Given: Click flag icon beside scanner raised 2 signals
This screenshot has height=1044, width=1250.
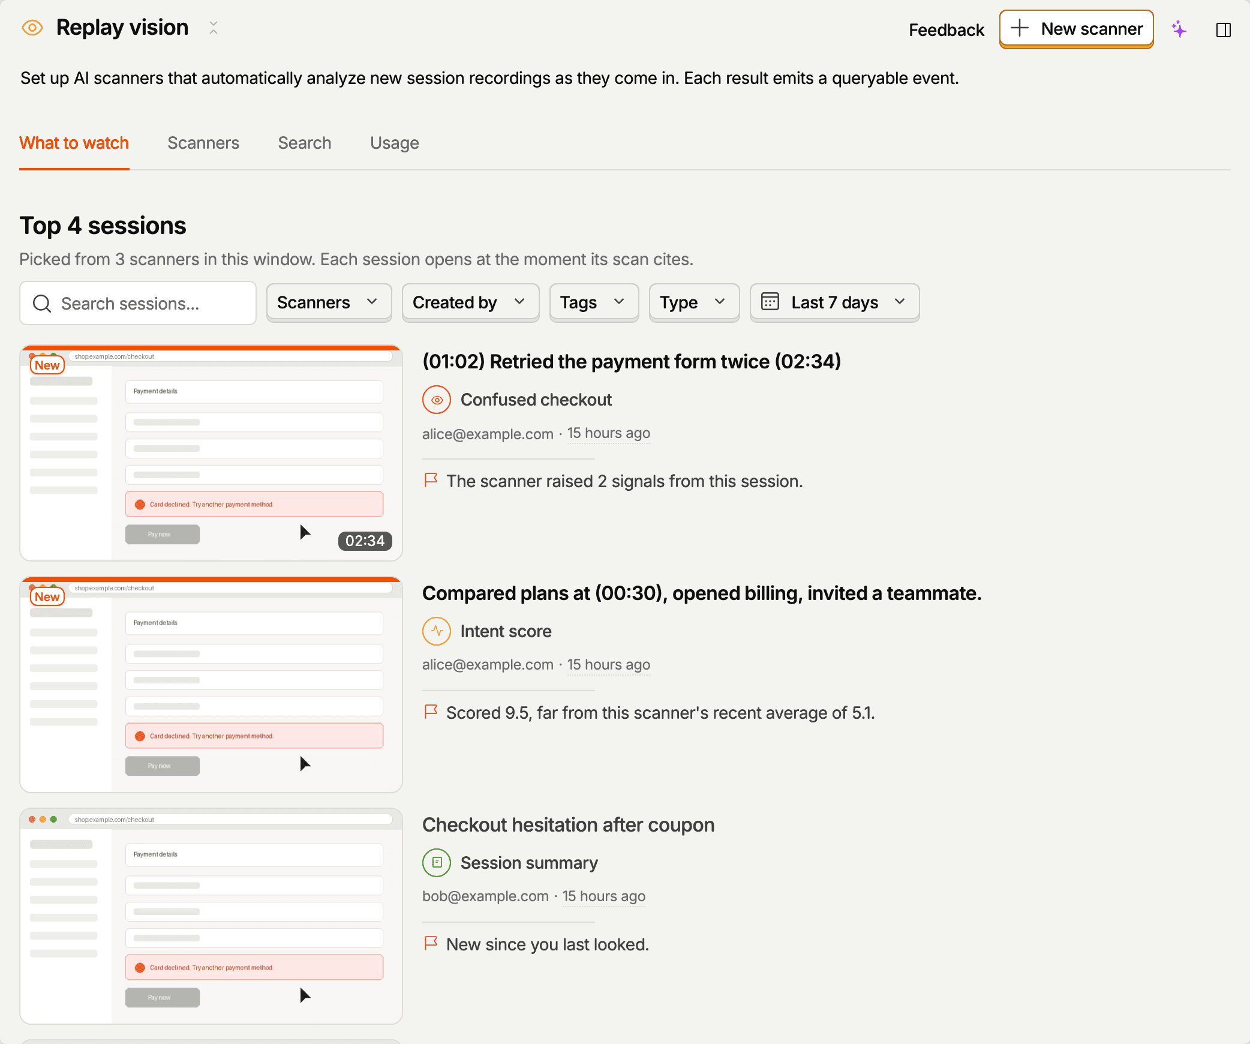Looking at the screenshot, I should (431, 480).
